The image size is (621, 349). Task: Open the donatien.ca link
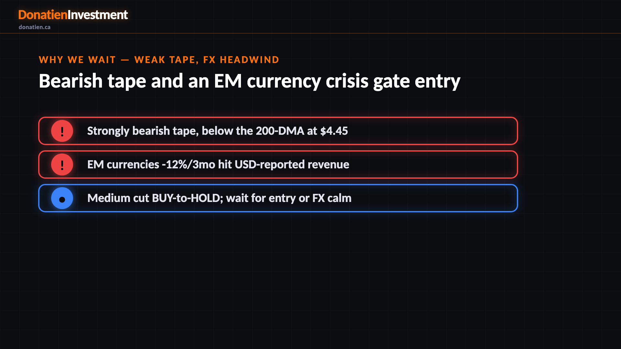(x=35, y=27)
